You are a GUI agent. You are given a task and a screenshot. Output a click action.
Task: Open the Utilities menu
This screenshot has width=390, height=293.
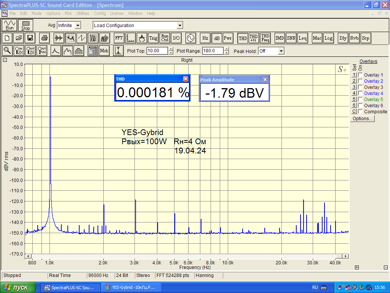83,13
